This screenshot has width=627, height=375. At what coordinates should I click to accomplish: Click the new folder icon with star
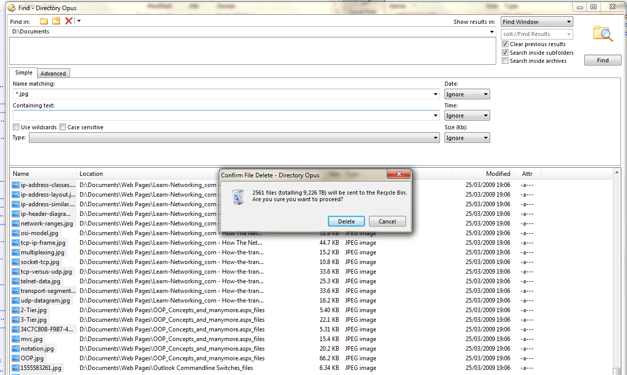point(56,21)
